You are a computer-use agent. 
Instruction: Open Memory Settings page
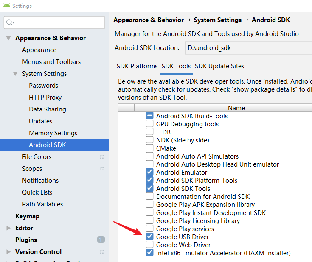point(53,133)
